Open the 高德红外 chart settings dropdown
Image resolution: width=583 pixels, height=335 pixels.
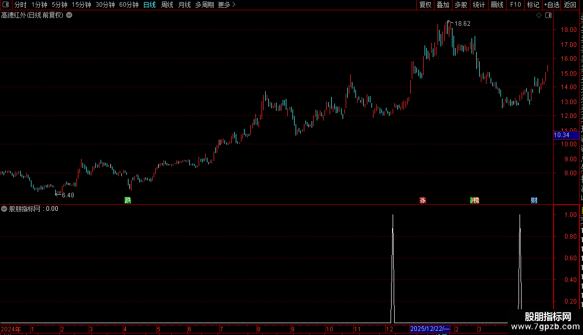pyautogui.click(x=69, y=15)
